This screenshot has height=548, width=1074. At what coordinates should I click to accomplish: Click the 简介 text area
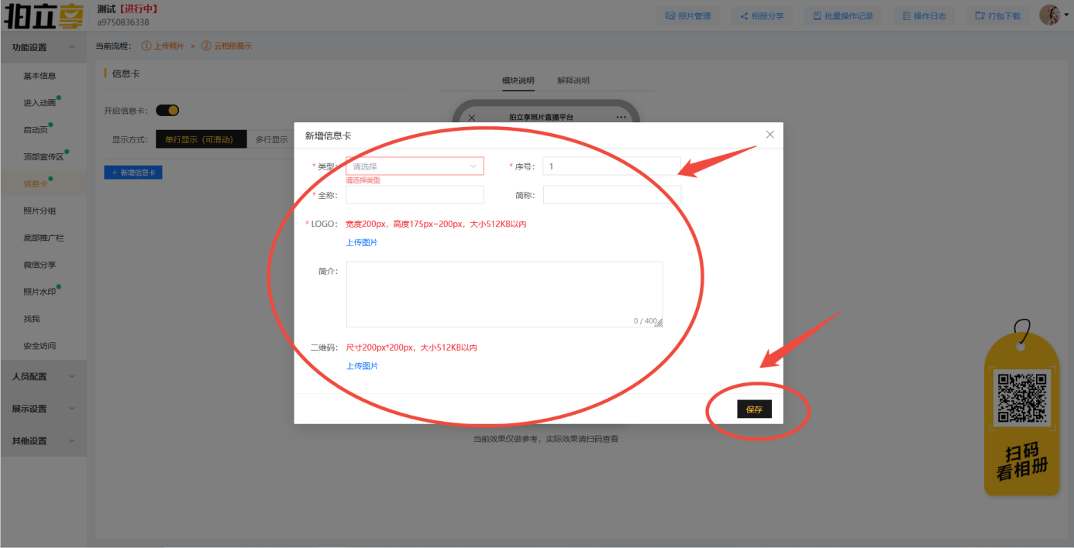(504, 293)
